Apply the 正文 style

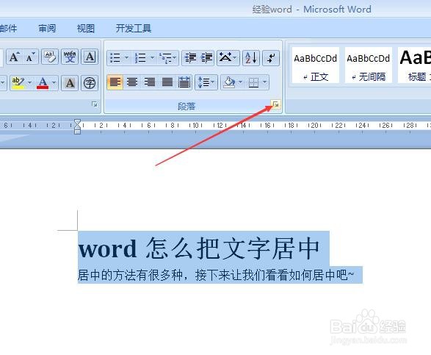click(x=315, y=65)
